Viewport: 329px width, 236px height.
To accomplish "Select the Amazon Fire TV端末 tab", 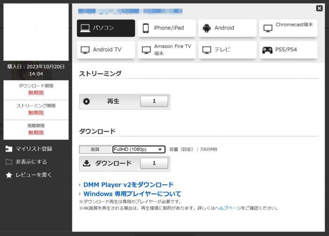I will pyautogui.click(x=167, y=50).
